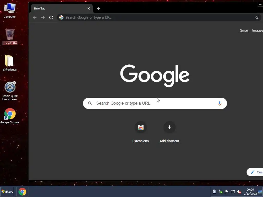Open the Gmail link
This screenshot has width=263, height=197.
click(x=244, y=30)
